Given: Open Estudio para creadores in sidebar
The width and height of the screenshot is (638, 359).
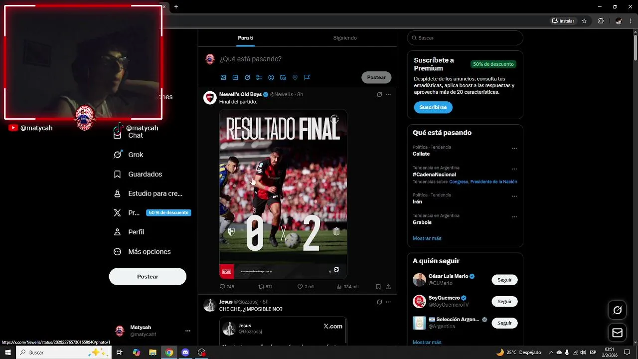Looking at the screenshot, I should [x=148, y=193].
